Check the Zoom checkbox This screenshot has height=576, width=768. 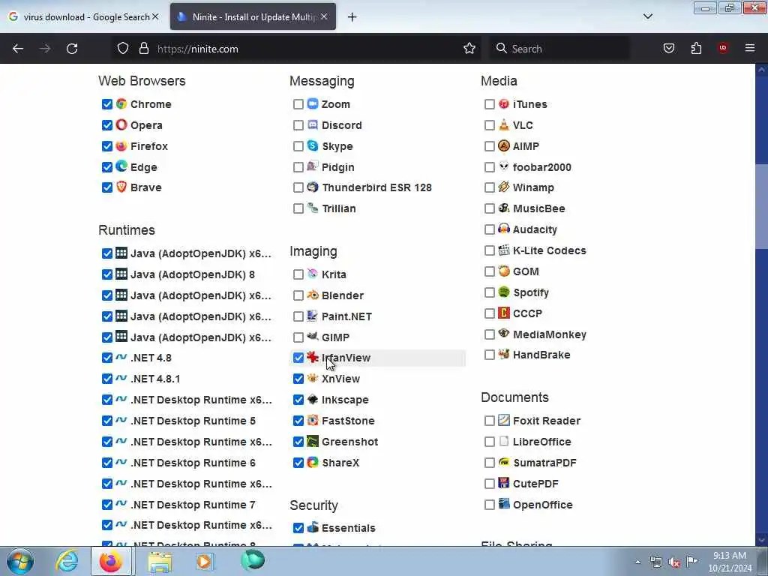[298, 104]
